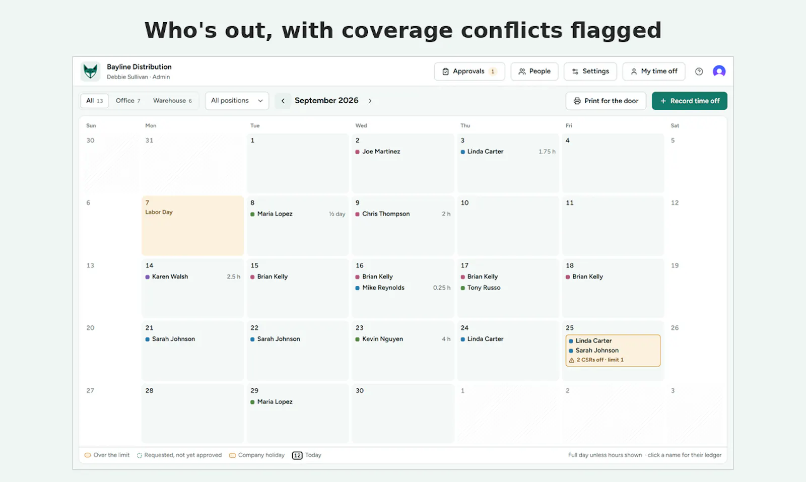
Task: Click the Over the limit legend swatch
Action: (88, 455)
